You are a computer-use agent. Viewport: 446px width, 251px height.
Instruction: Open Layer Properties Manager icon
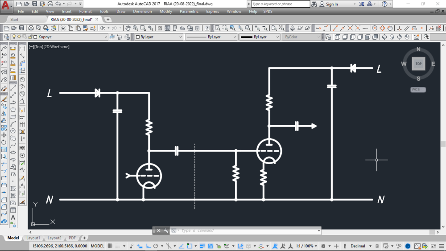point(5,37)
